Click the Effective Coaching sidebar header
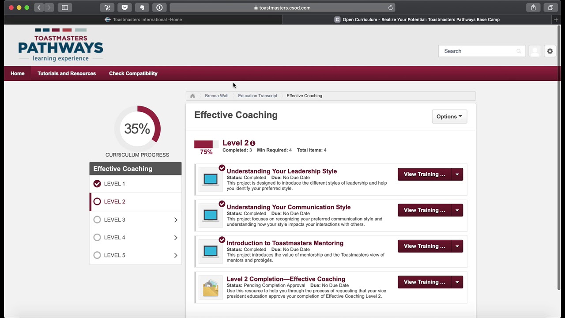This screenshot has height=318, width=565. coord(136,169)
